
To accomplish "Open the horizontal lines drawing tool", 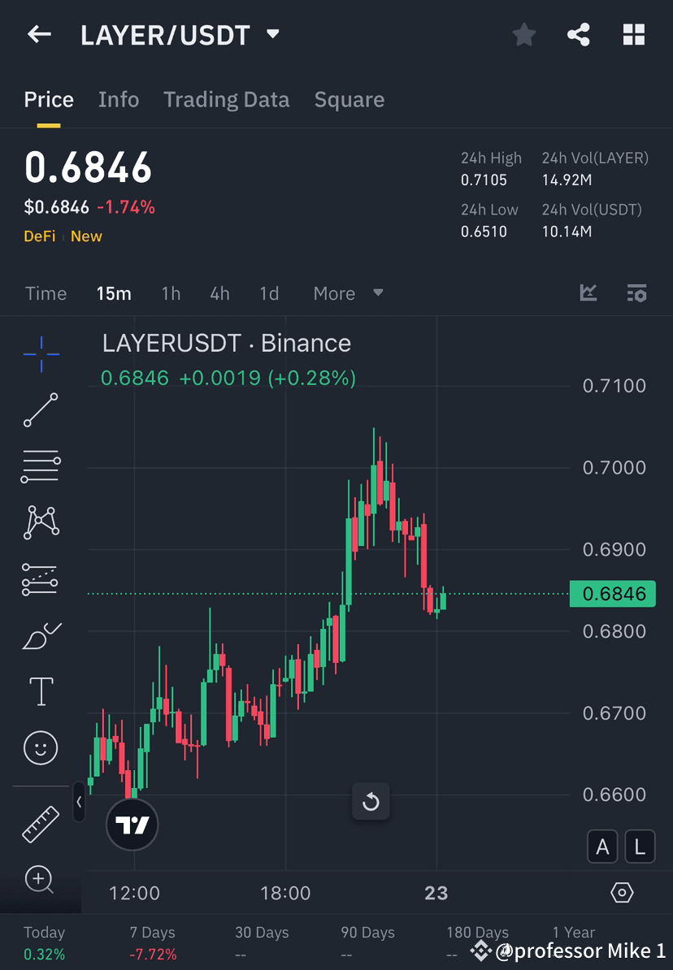I will (41, 466).
